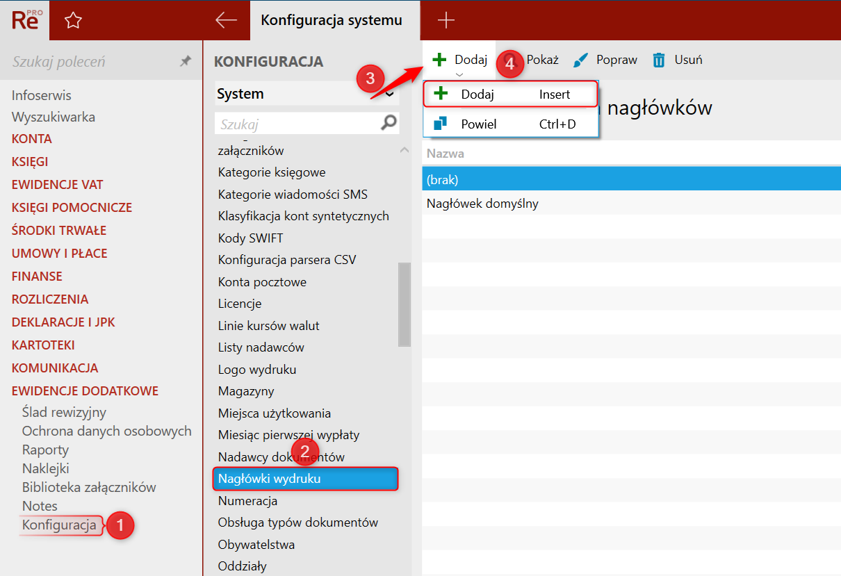Open the System combo box
This screenshot has height=576, width=841.
tap(307, 94)
